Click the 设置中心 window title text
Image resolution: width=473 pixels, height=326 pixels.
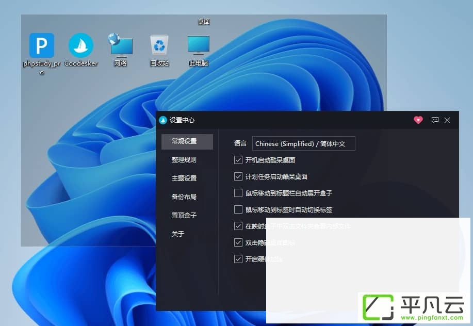[x=182, y=120]
